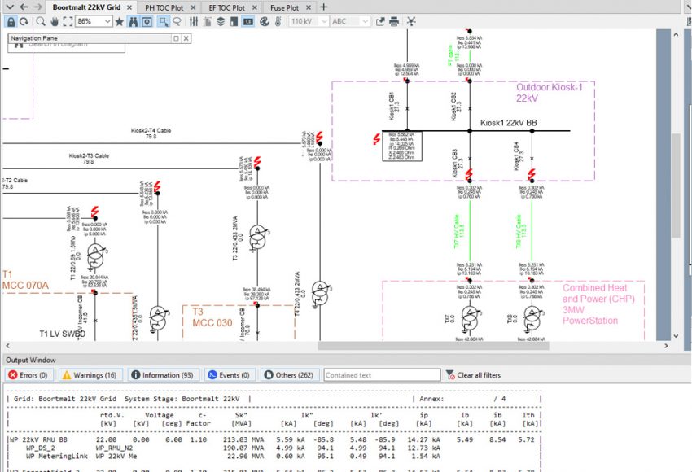The width and height of the screenshot is (692, 472).
Task: Open the diagram layers icon
Action: pyautogui.click(x=220, y=21)
